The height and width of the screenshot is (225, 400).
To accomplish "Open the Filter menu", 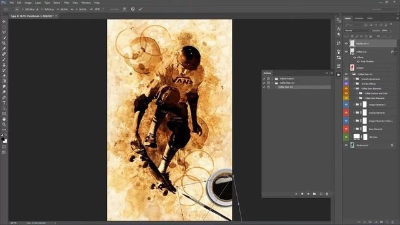I will [x=66, y=2].
